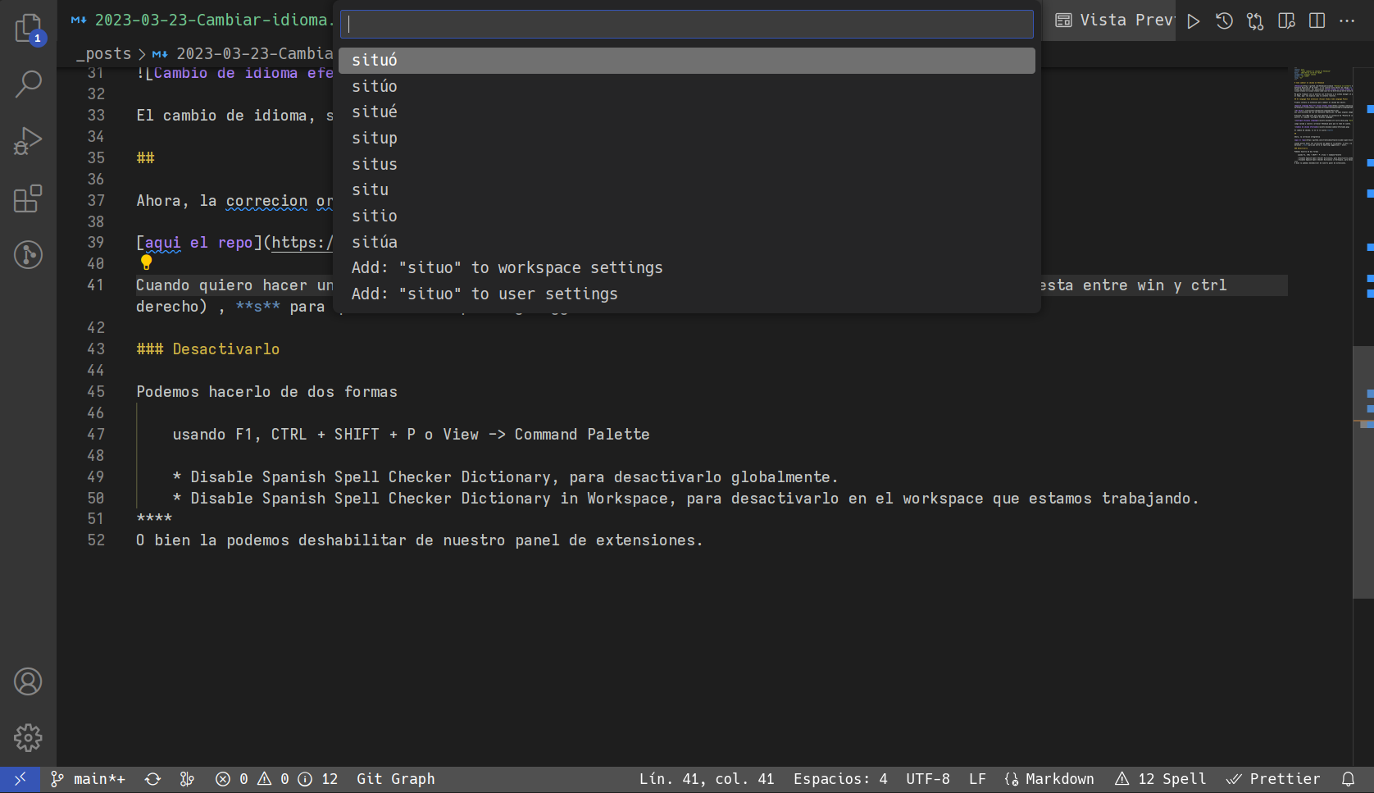This screenshot has height=793, width=1374.
Task: Select suggestion "sitúo"
Action: 687,86
